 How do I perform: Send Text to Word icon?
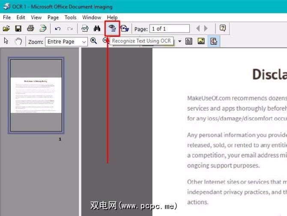tap(125, 28)
